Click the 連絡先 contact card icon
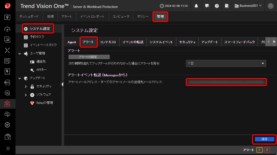 click(32, 62)
